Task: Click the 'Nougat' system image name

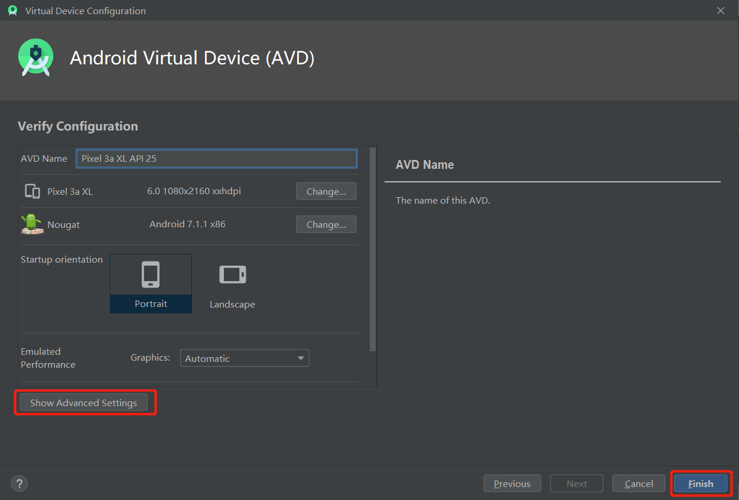Action: pyautogui.click(x=63, y=225)
